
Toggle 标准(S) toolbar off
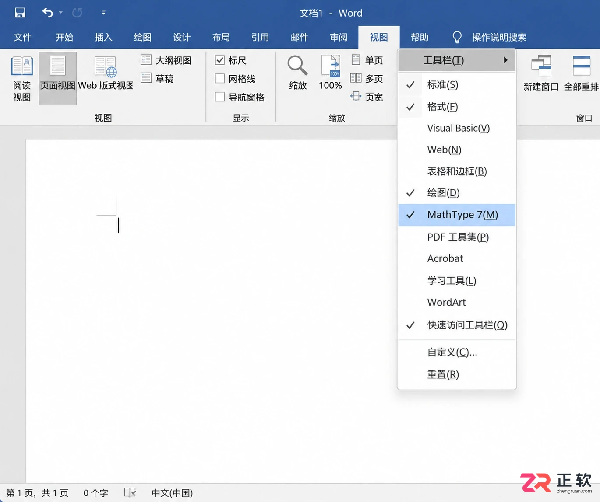pyautogui.click(x=457, y=85)
